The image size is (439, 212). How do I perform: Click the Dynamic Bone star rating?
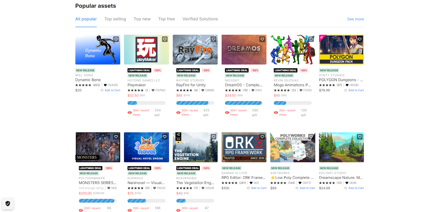[83, 85]
